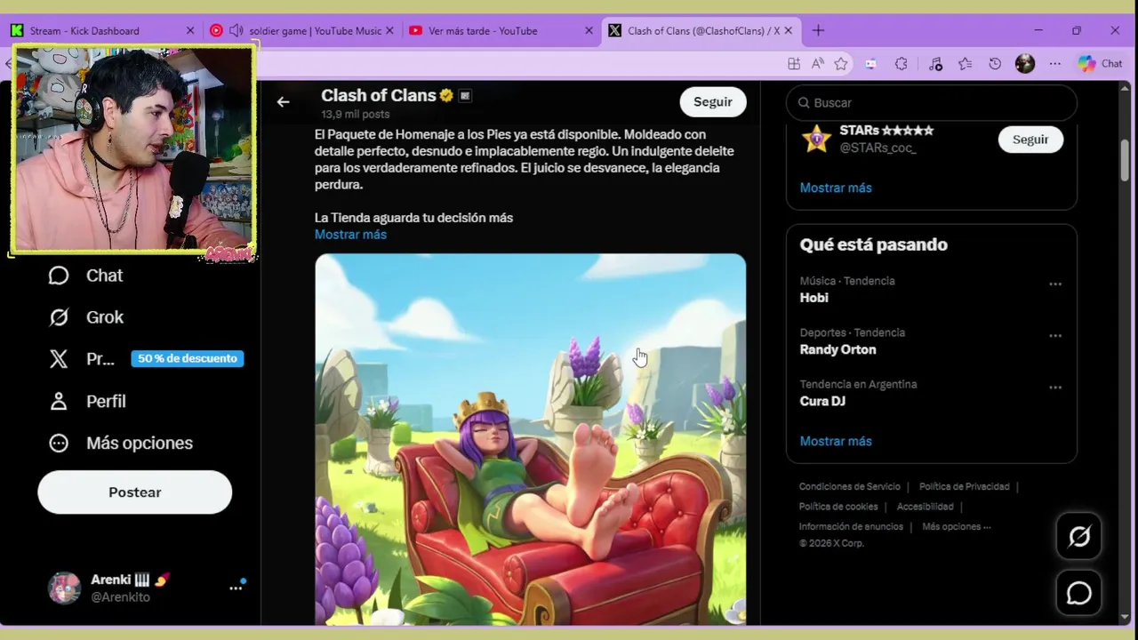Click the search magnifier icon in Buscar
Viewport: 1138px width, 640px height.
coord(803,103)
